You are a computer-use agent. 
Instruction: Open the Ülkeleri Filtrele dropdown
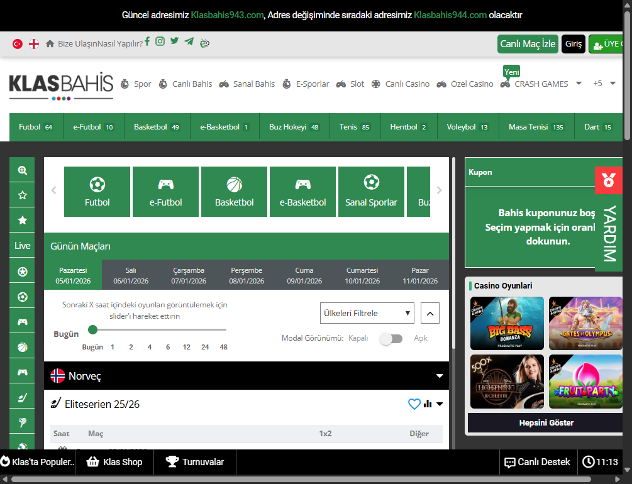367,313
